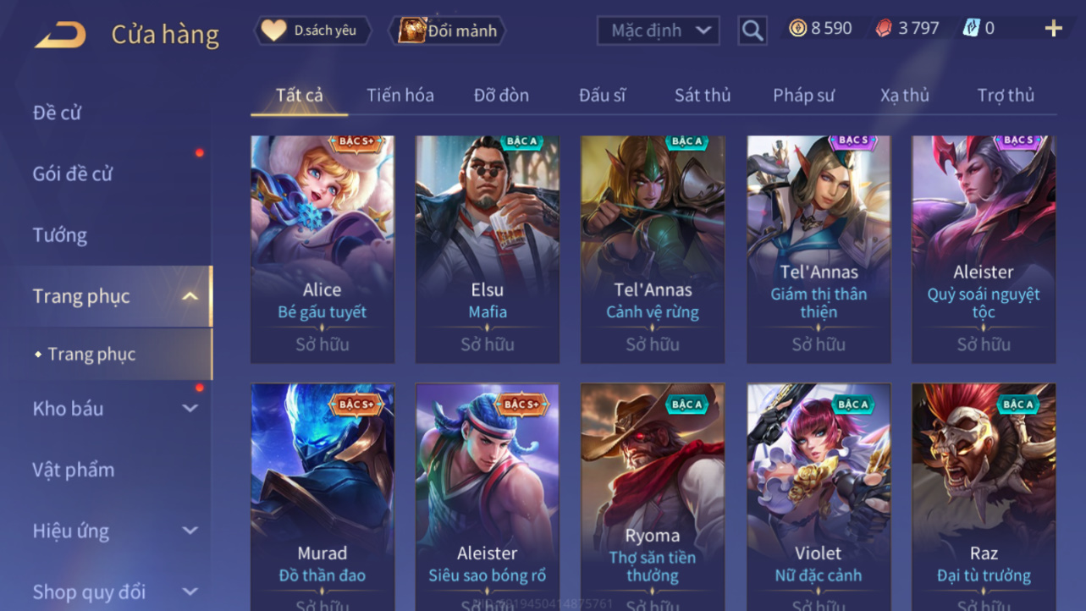Open Tướng in the sidebar
Image resolution: width=1086 pixels, height=611 pixels.
tap(60, 234)
